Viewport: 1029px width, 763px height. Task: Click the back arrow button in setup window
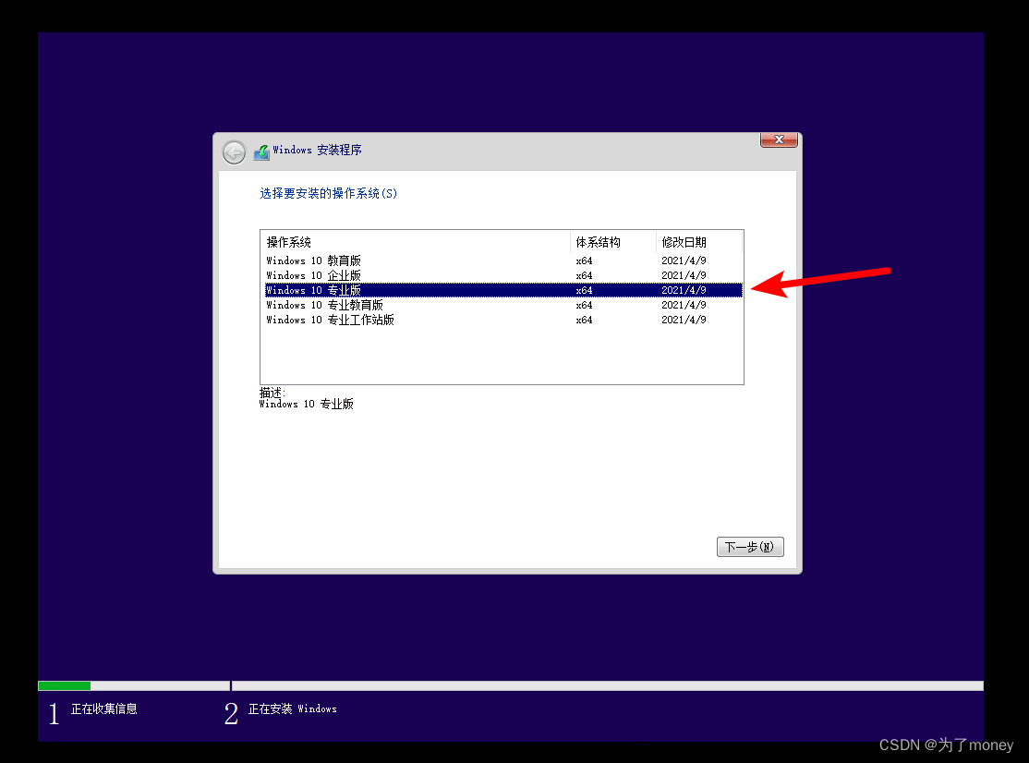(x=234, y=152)
